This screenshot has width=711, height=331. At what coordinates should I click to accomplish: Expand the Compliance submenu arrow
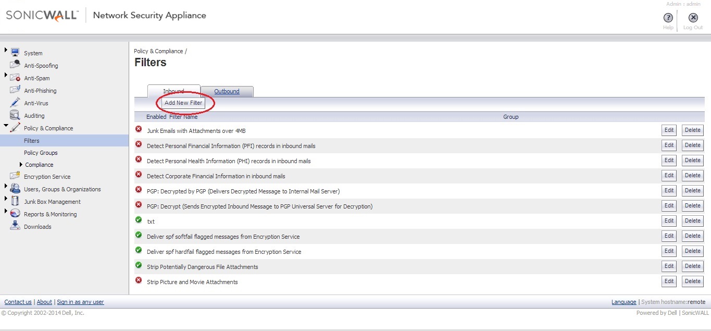coord(21,165)
